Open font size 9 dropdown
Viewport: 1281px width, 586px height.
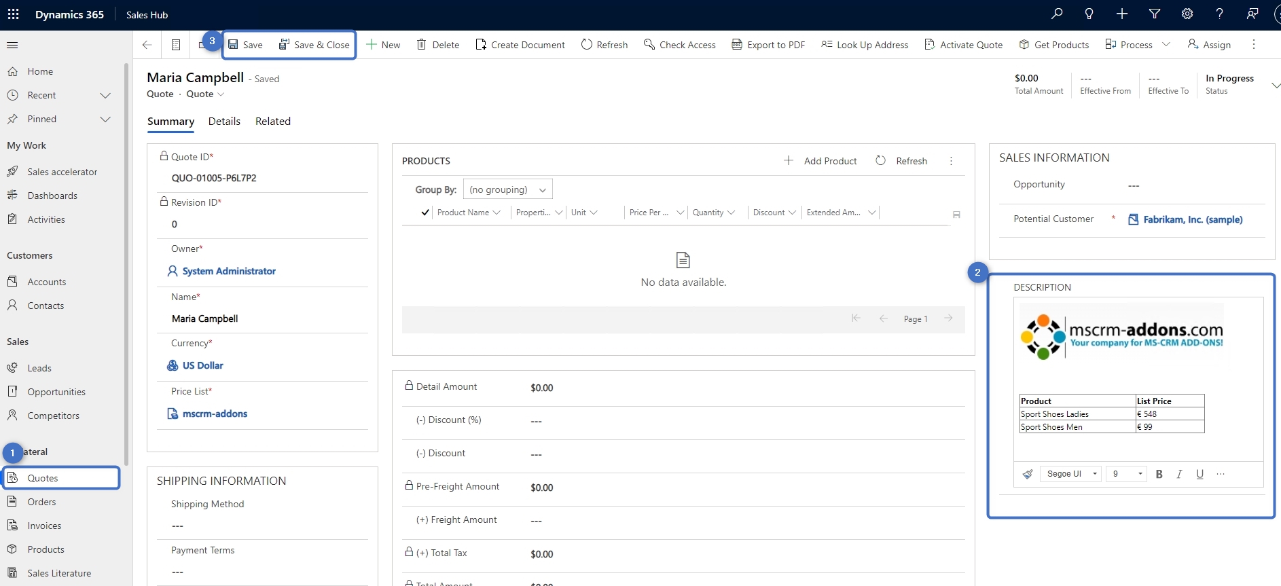pos(1126,474)
